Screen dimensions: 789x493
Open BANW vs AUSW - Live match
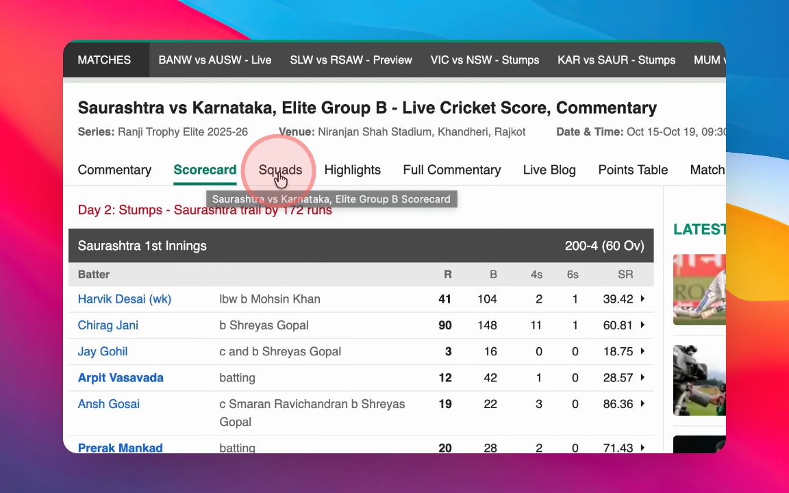coord(215,60)
